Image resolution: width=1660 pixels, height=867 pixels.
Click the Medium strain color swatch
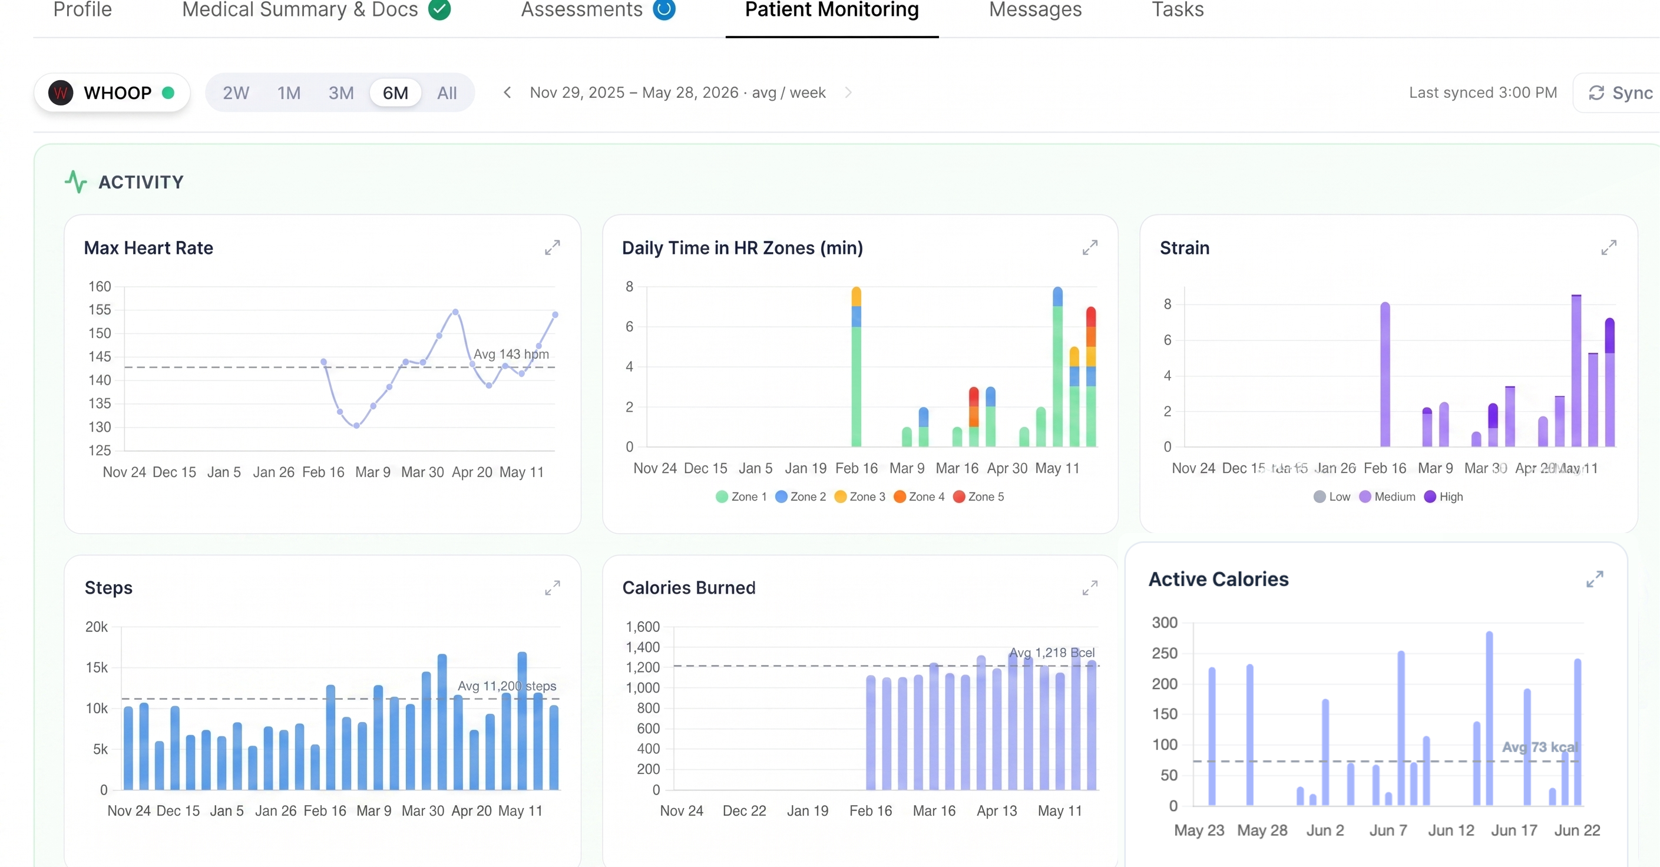(x=1365, y=497)
